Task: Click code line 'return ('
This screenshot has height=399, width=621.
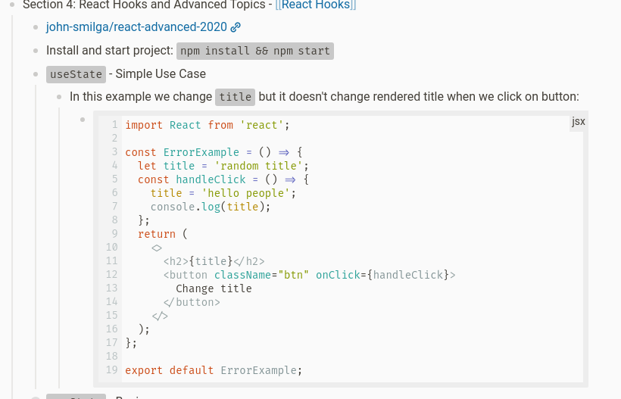Action: [162, 234]
